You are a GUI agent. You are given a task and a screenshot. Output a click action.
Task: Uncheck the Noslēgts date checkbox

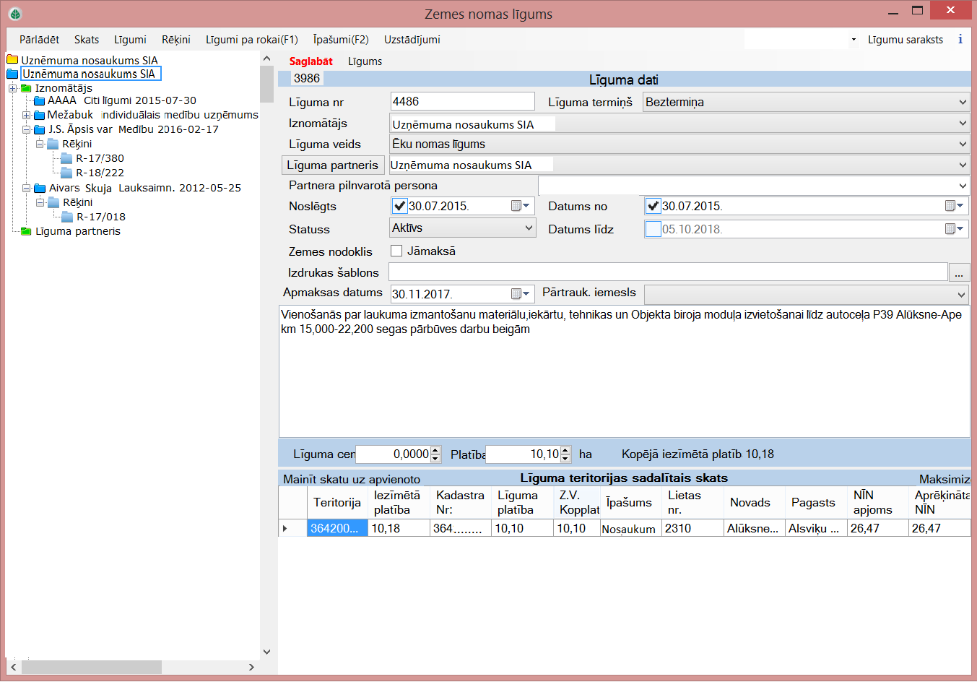click(400, 206)
